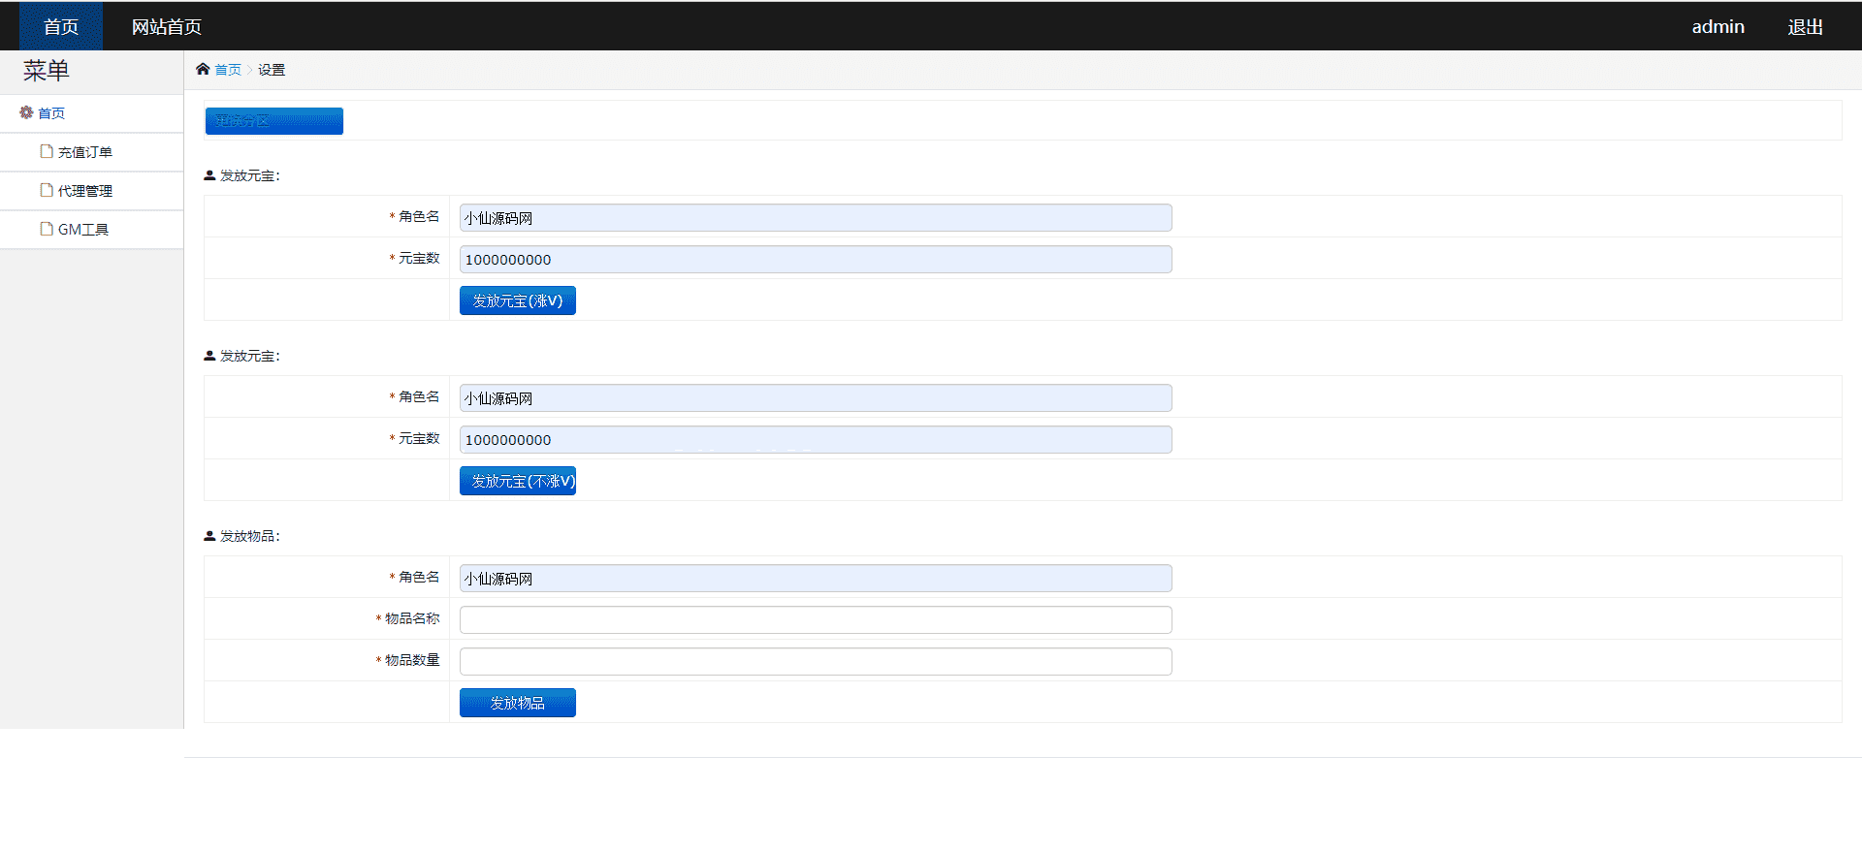Click the 发放元宝(涨V) button
This screenshot has height=851, width=1862.
(x=518, y=300)
